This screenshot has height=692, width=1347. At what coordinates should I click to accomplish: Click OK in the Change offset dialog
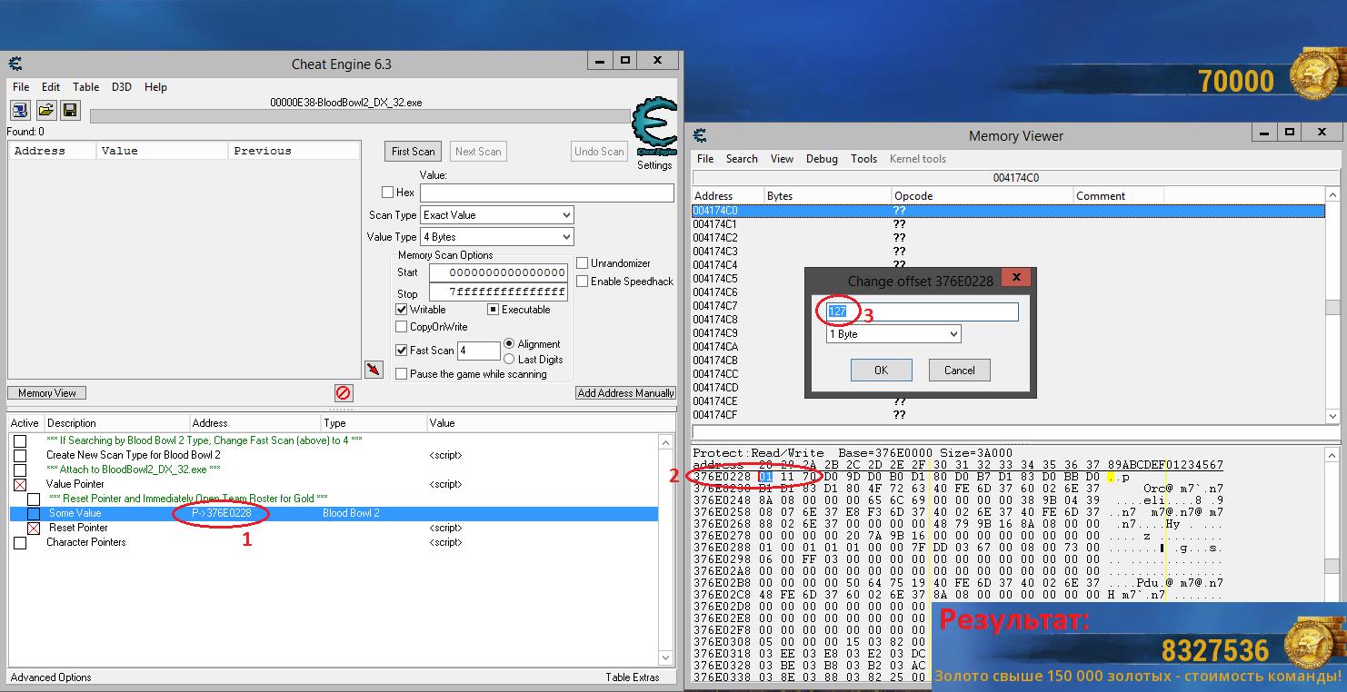(x=881, y=370)
